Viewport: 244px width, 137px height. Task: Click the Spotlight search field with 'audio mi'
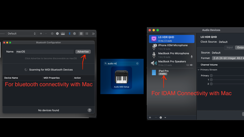(121, 63)
